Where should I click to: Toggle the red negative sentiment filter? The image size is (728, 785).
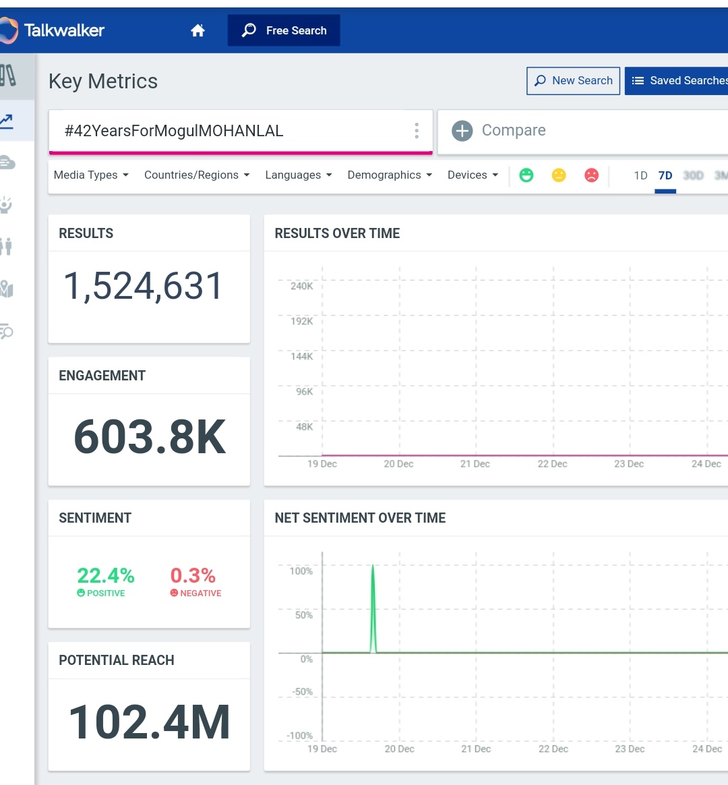pos(591,175)
